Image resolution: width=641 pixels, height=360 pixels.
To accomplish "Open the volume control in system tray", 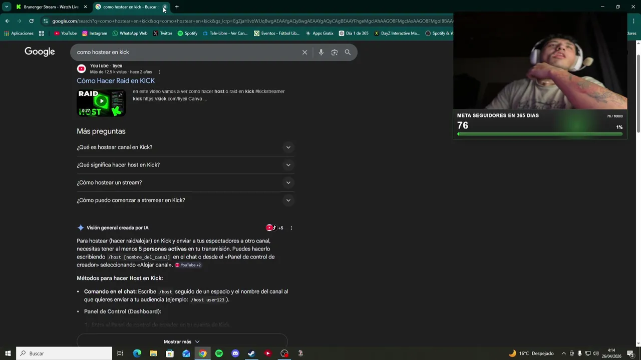I will [596, 353].
